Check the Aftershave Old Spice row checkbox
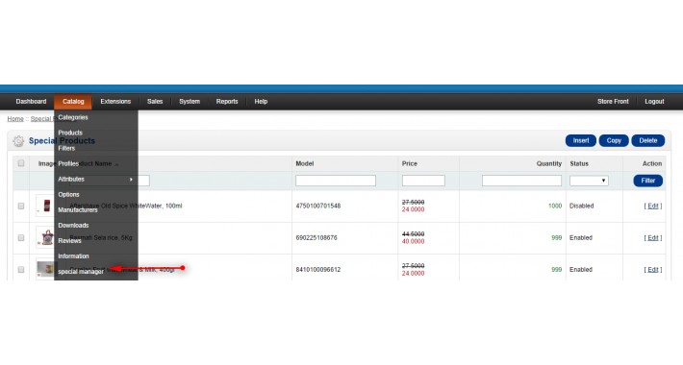Image resolution: width=683 pixels, height=365 pixels. point(21,206)
